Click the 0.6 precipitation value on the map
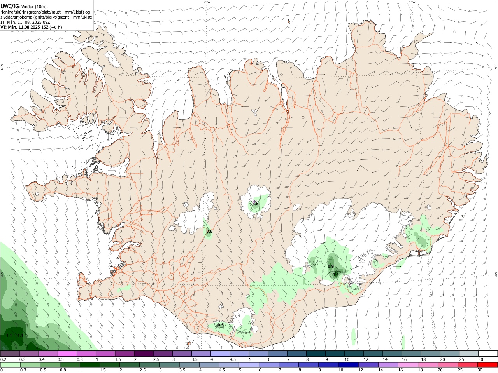The height and width of the screenshot is (373, 498). pos(209,232)
